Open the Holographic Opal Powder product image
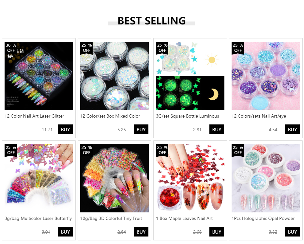 click(x=266, y=178)
